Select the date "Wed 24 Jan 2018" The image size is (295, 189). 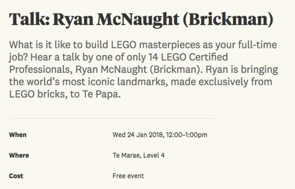tap(138, 135)
